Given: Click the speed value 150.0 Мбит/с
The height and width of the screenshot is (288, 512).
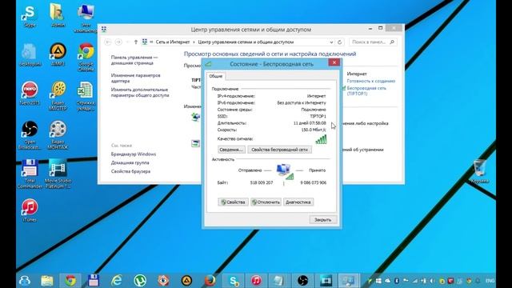Looking at the screenshot, I should point(314,130).
